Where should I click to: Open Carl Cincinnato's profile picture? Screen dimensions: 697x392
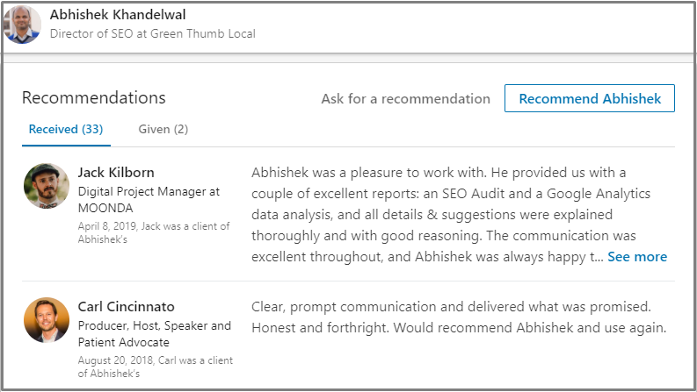[47, 321]
